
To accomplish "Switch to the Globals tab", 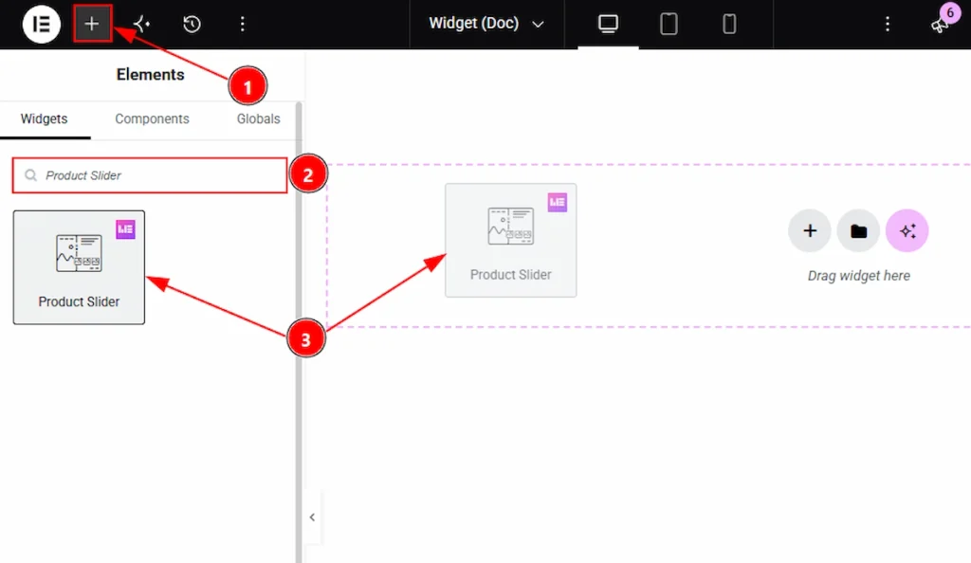I will click(x=258, y=118).
